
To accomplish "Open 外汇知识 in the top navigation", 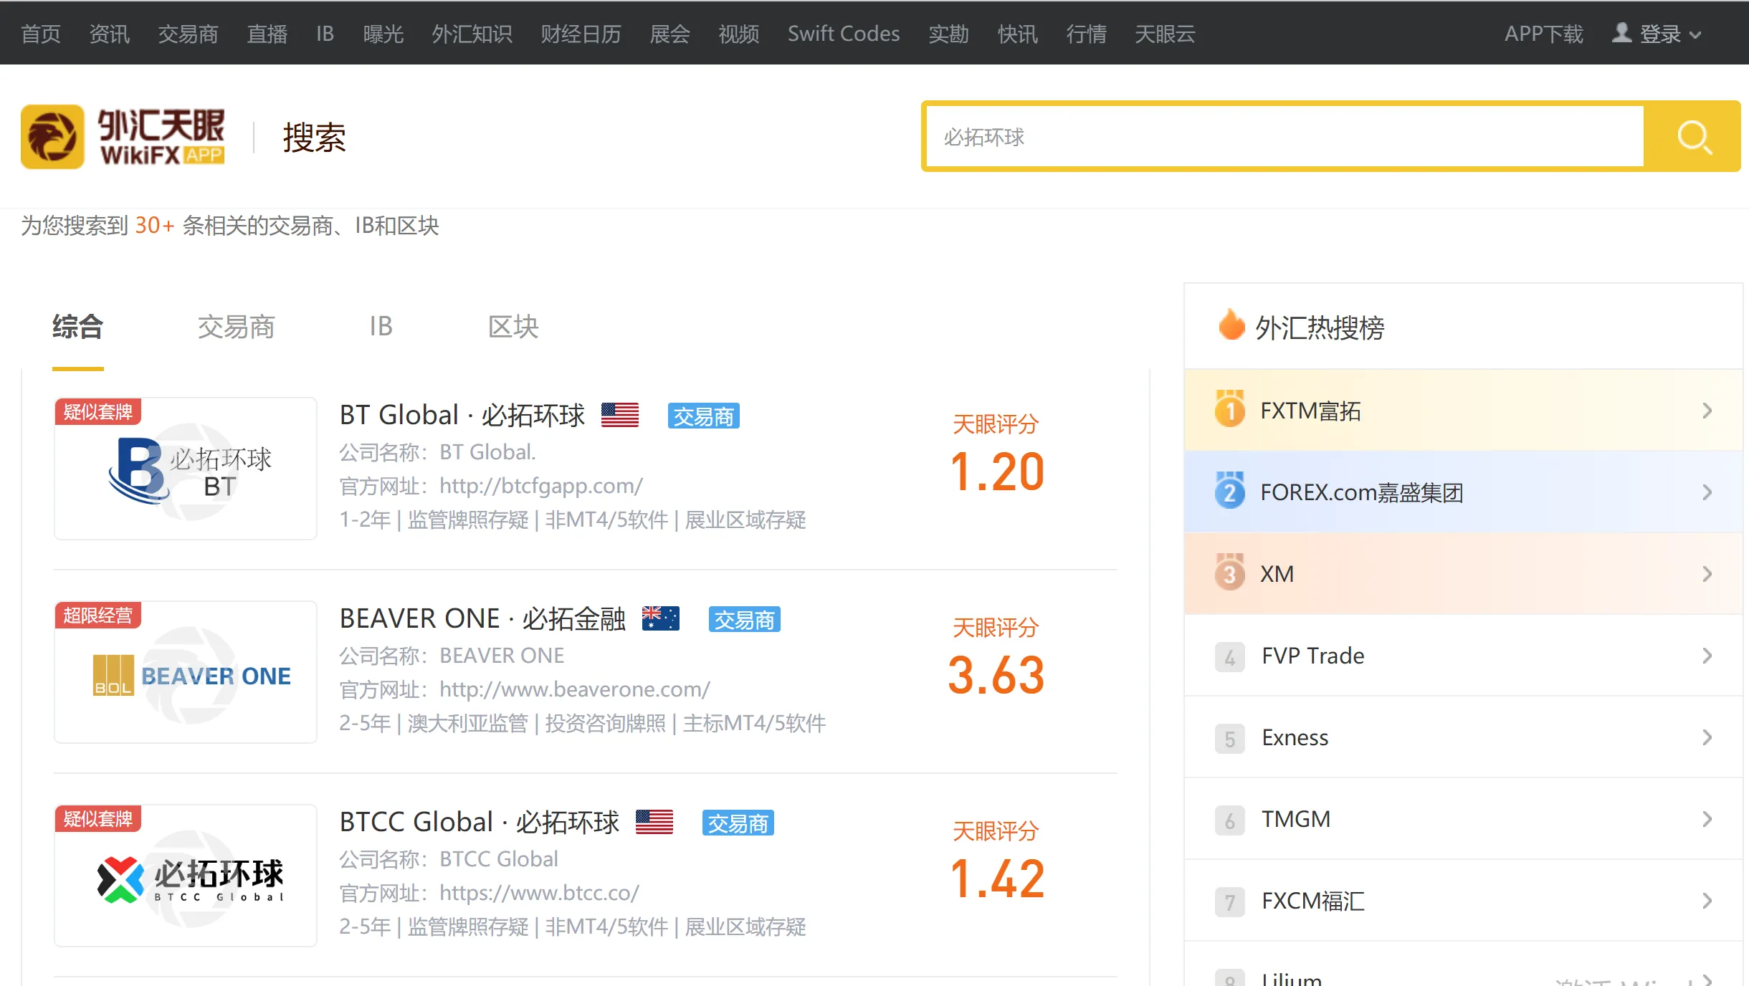I will click(x=472, y=34).
